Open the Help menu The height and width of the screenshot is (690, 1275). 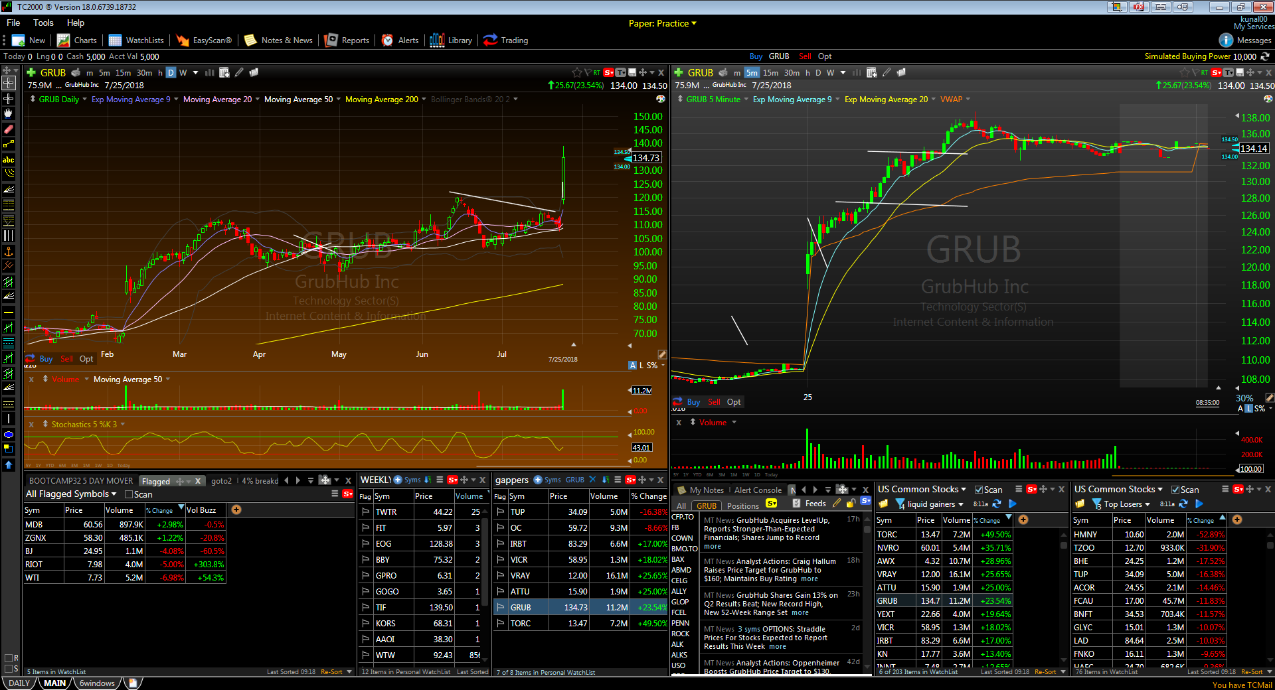pos(76,23)
